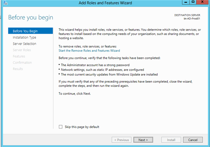The image size is (210, 147).
Task: Go to Installation Type step
Action: pyautogui.click(x=24, y=38)
